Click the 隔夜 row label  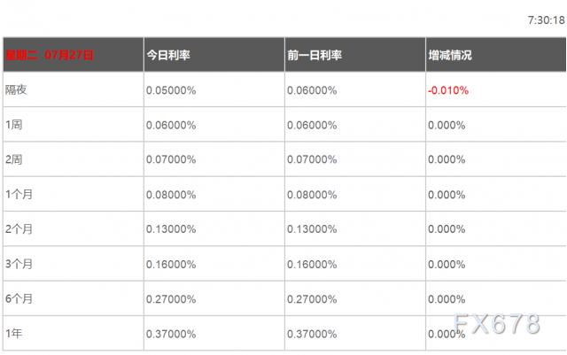[16, 89]
